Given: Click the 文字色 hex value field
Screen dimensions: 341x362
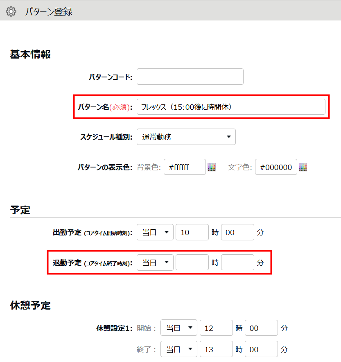Looking at the screenshot, I should [x=276, y=167].
